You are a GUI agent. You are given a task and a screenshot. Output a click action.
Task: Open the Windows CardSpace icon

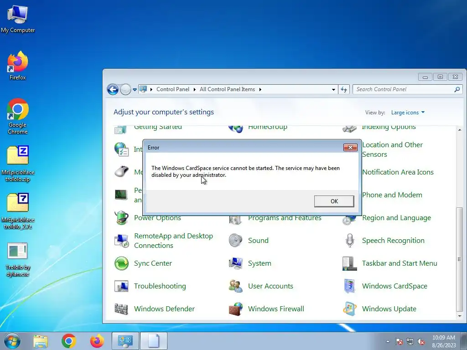pyautogui.click(x=349, y=286)
